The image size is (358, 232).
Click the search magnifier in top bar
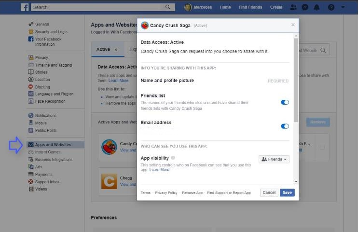pos(167,7)
